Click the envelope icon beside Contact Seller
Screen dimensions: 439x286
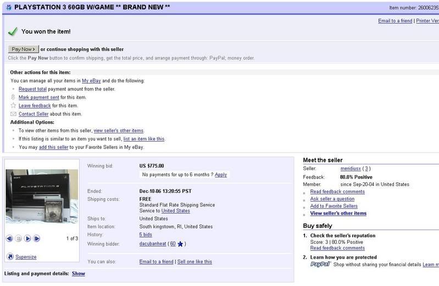[x=13, y=114]
